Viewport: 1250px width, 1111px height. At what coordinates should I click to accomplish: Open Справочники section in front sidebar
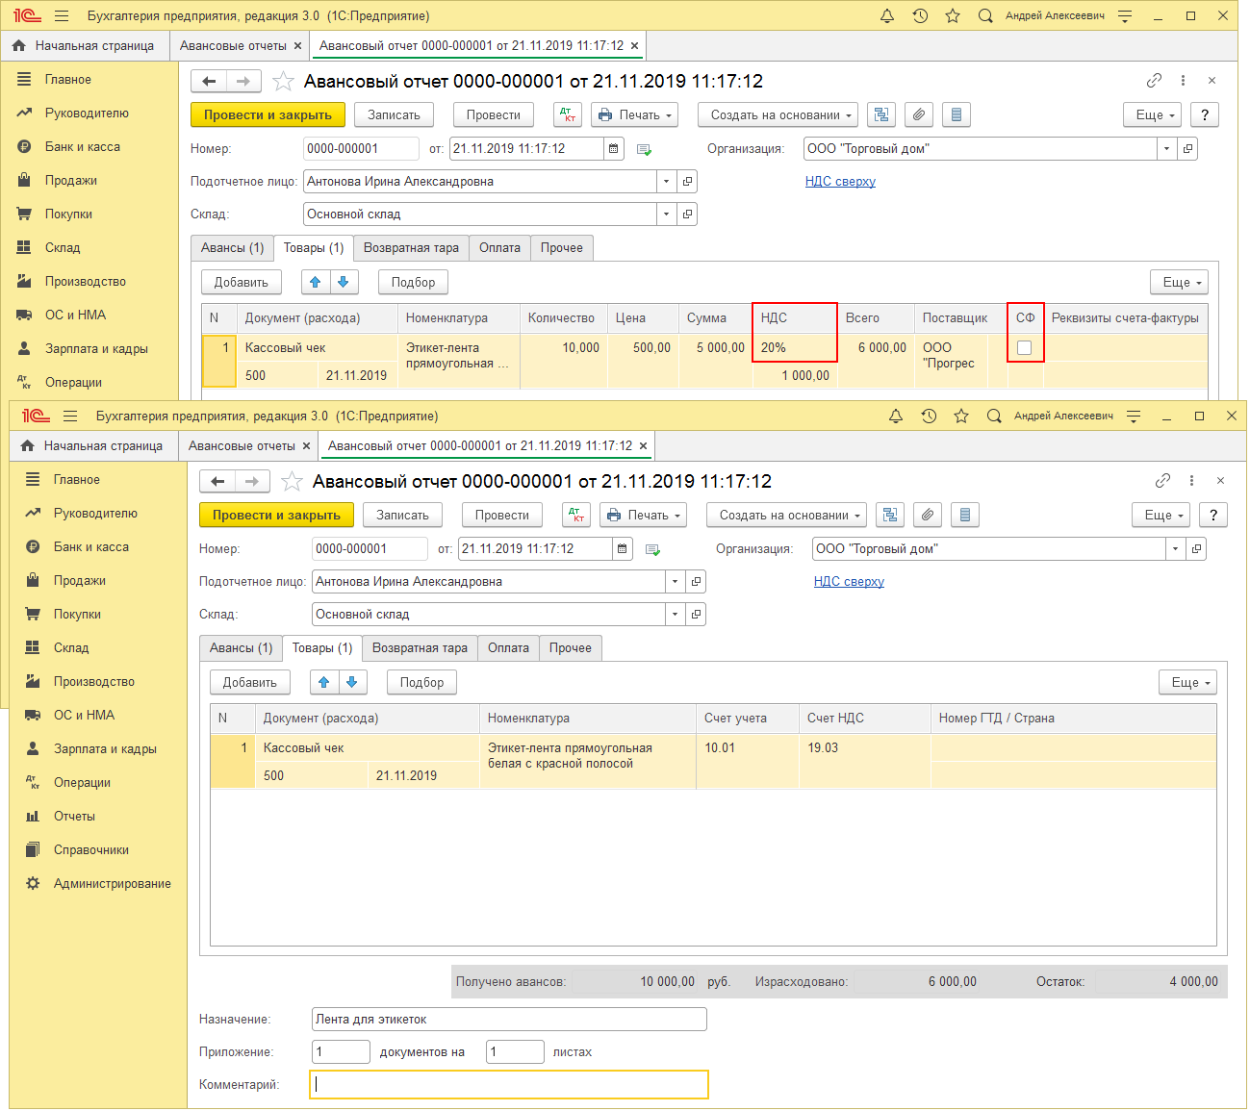point(91,849)
